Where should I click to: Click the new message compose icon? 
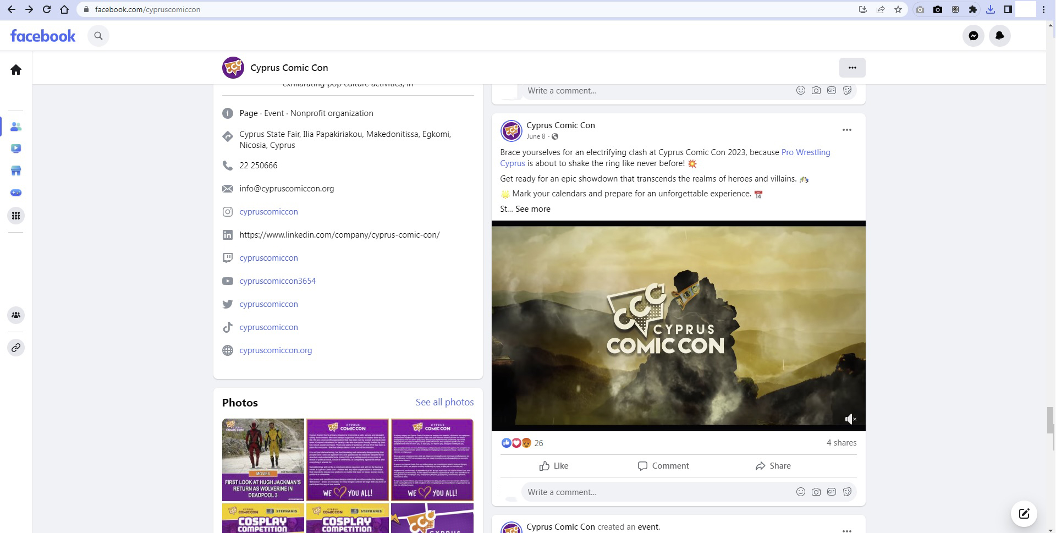tap(1024, 514)
